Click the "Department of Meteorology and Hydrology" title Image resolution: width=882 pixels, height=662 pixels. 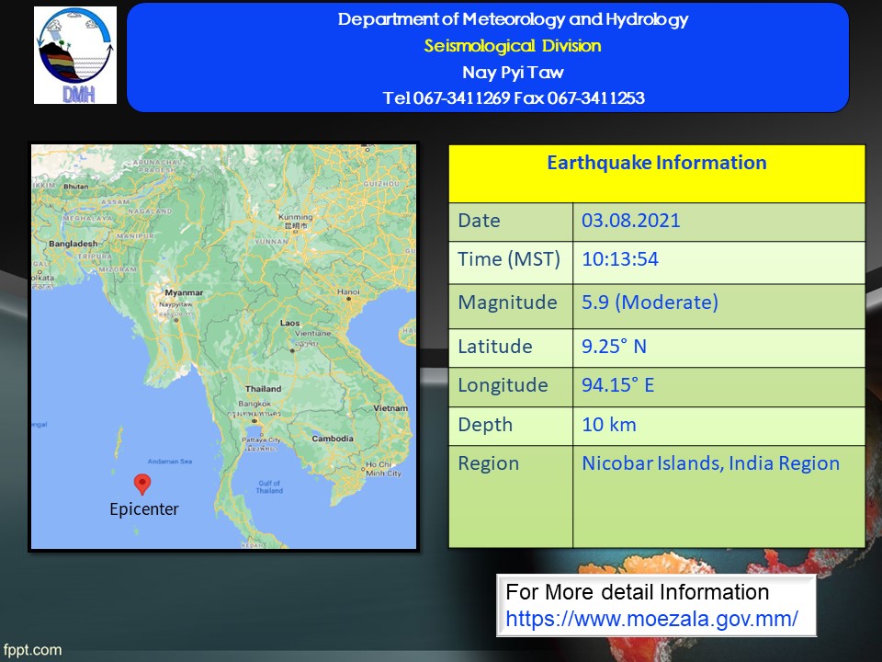(x=513, y=19)
